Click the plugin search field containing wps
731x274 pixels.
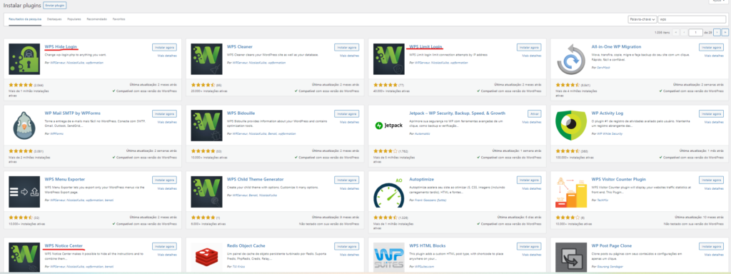pos(692,19)
